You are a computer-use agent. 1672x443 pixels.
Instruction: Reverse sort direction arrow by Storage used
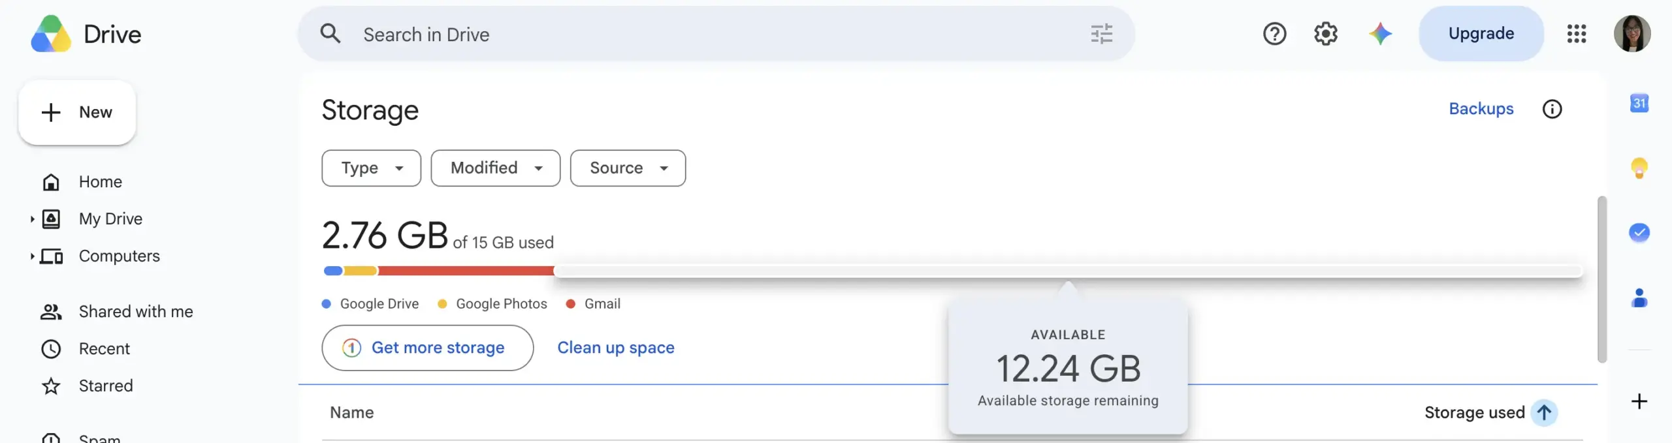point(1544,412)
